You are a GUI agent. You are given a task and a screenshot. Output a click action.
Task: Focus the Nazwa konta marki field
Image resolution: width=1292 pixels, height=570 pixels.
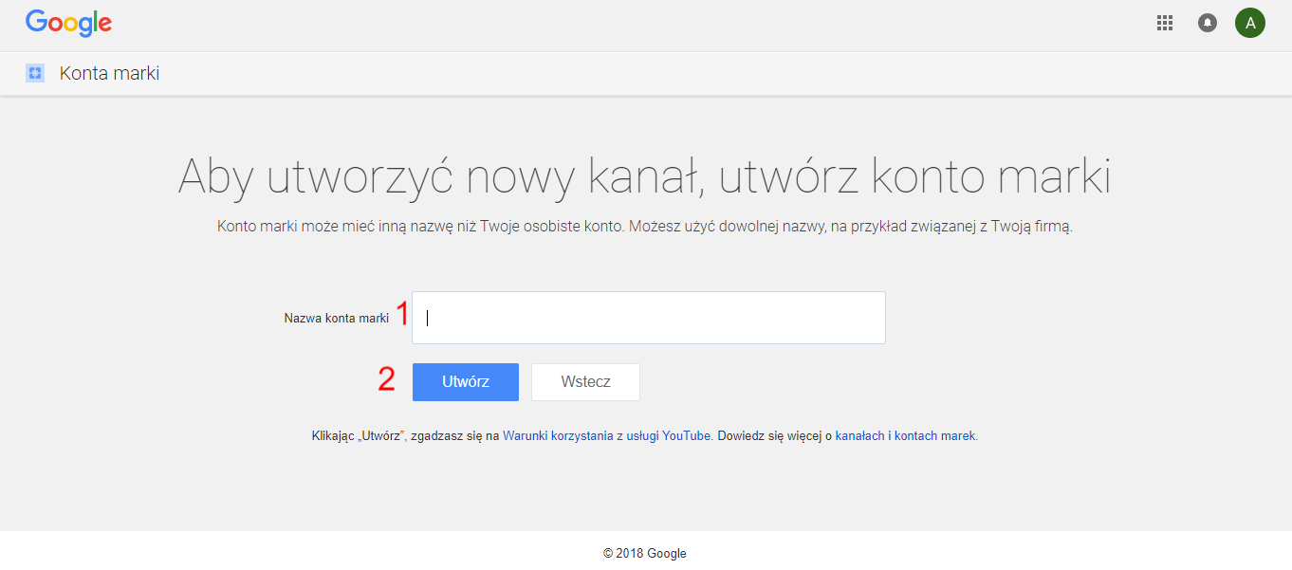point(649,318)
